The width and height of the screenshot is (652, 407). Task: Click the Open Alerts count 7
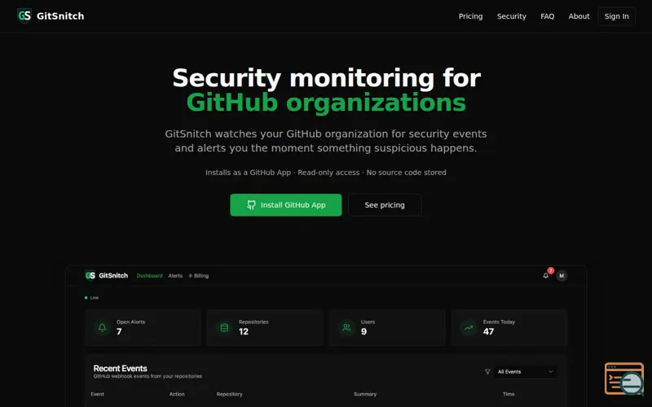119,331
